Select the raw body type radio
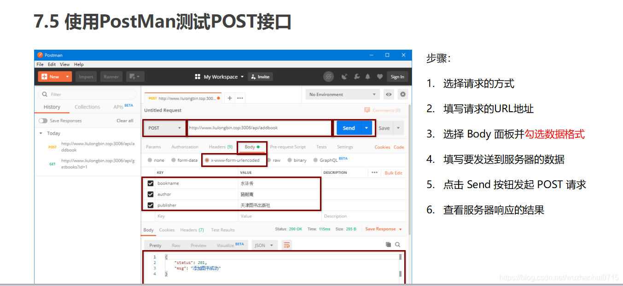The width and height of the screenshot is (623, 286). (x=269, y=160)
